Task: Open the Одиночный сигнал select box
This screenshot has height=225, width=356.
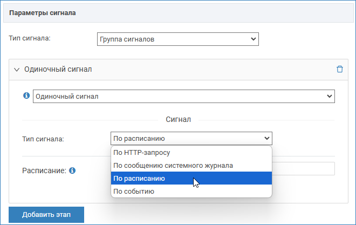Action: point(183,96)
